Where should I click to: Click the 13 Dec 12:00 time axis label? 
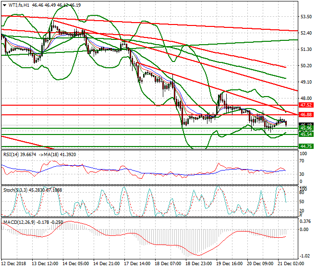coord(45,264)
